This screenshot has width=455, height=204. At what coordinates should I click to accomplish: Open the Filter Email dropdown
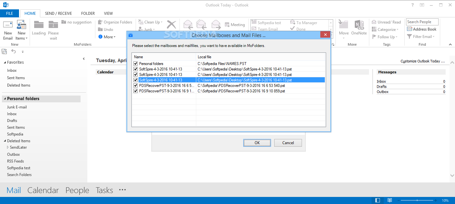click(421, 37)
